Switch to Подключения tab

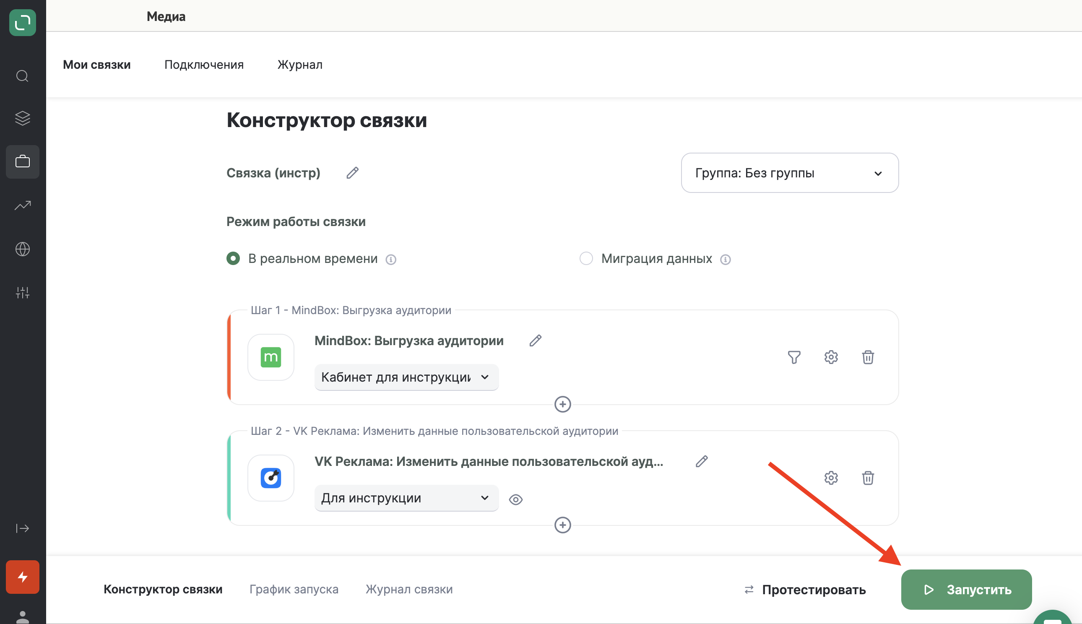(204, 65)
